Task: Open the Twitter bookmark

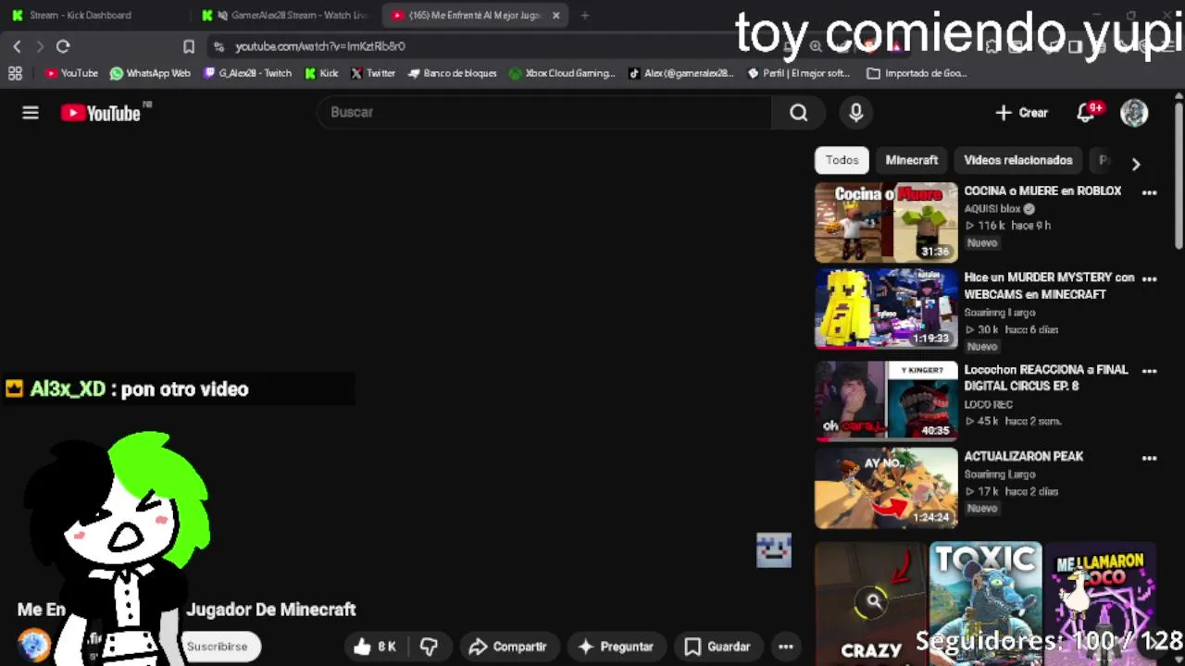Action: click(373, 73)
